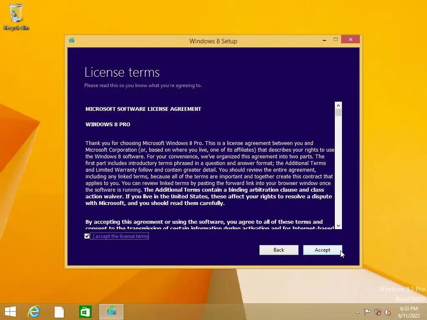Open the Windows Store taskbar icon
The image size is (427, 320).
85,312
